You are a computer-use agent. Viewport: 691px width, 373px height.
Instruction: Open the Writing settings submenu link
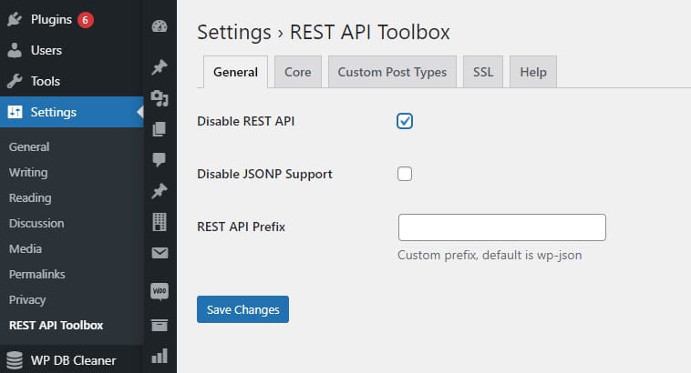click(x=28, y=173)
